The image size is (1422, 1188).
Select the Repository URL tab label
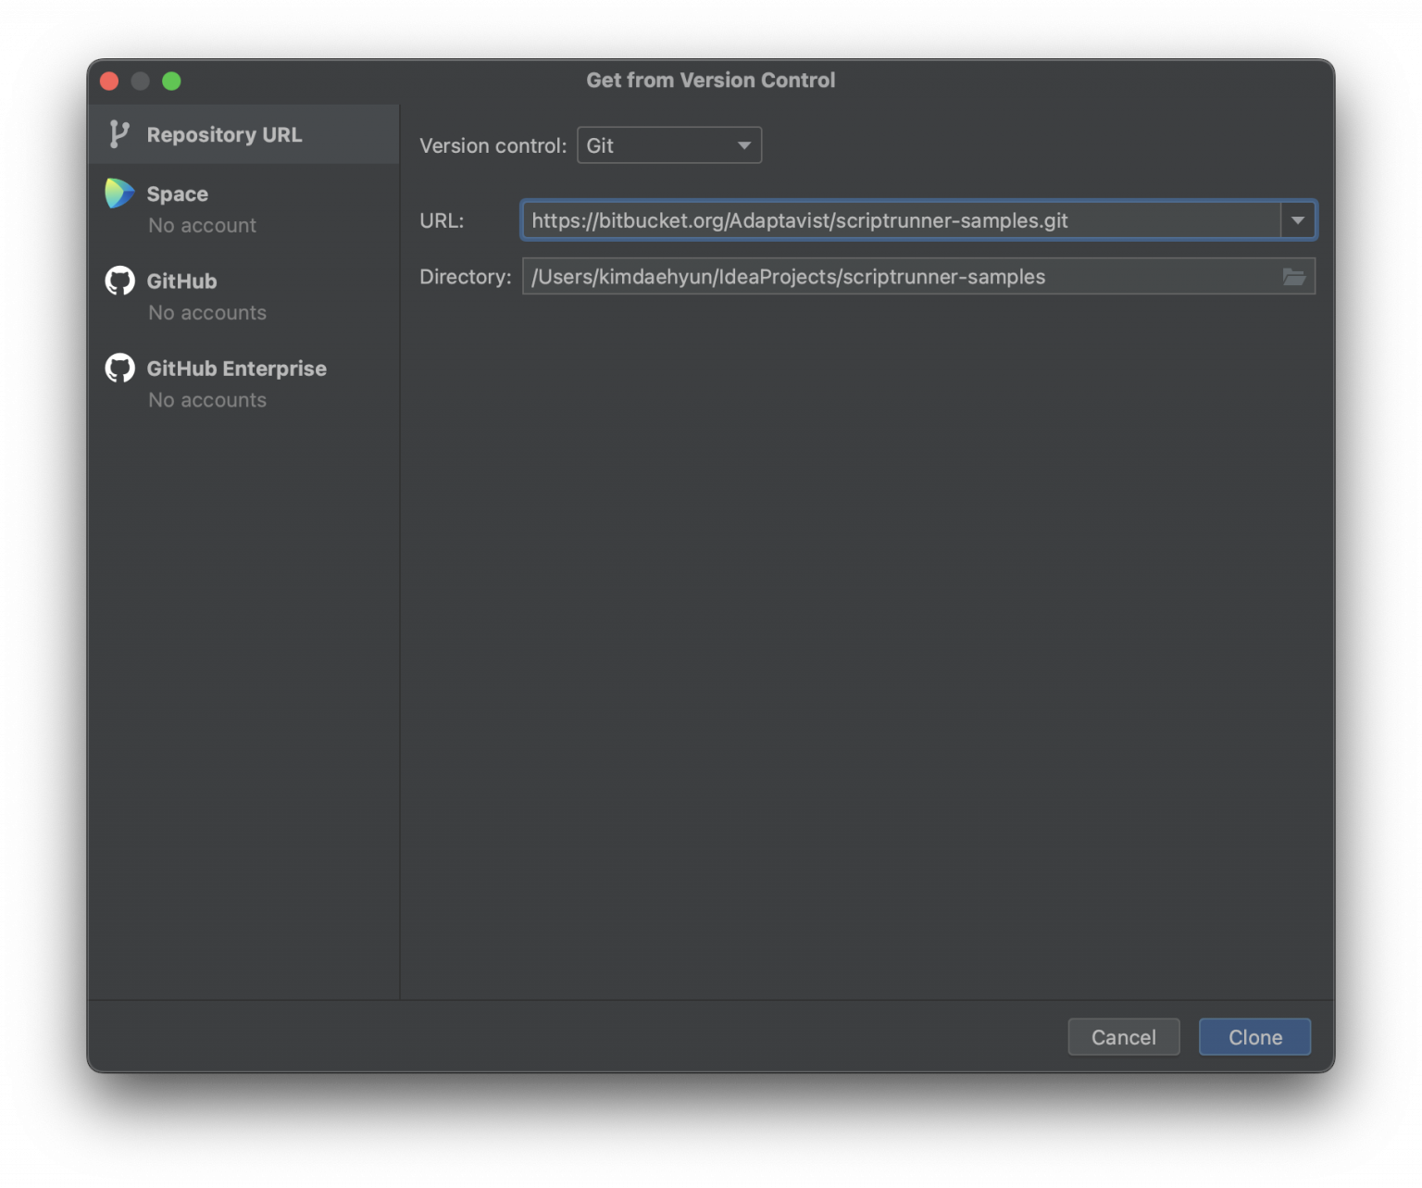224,135
